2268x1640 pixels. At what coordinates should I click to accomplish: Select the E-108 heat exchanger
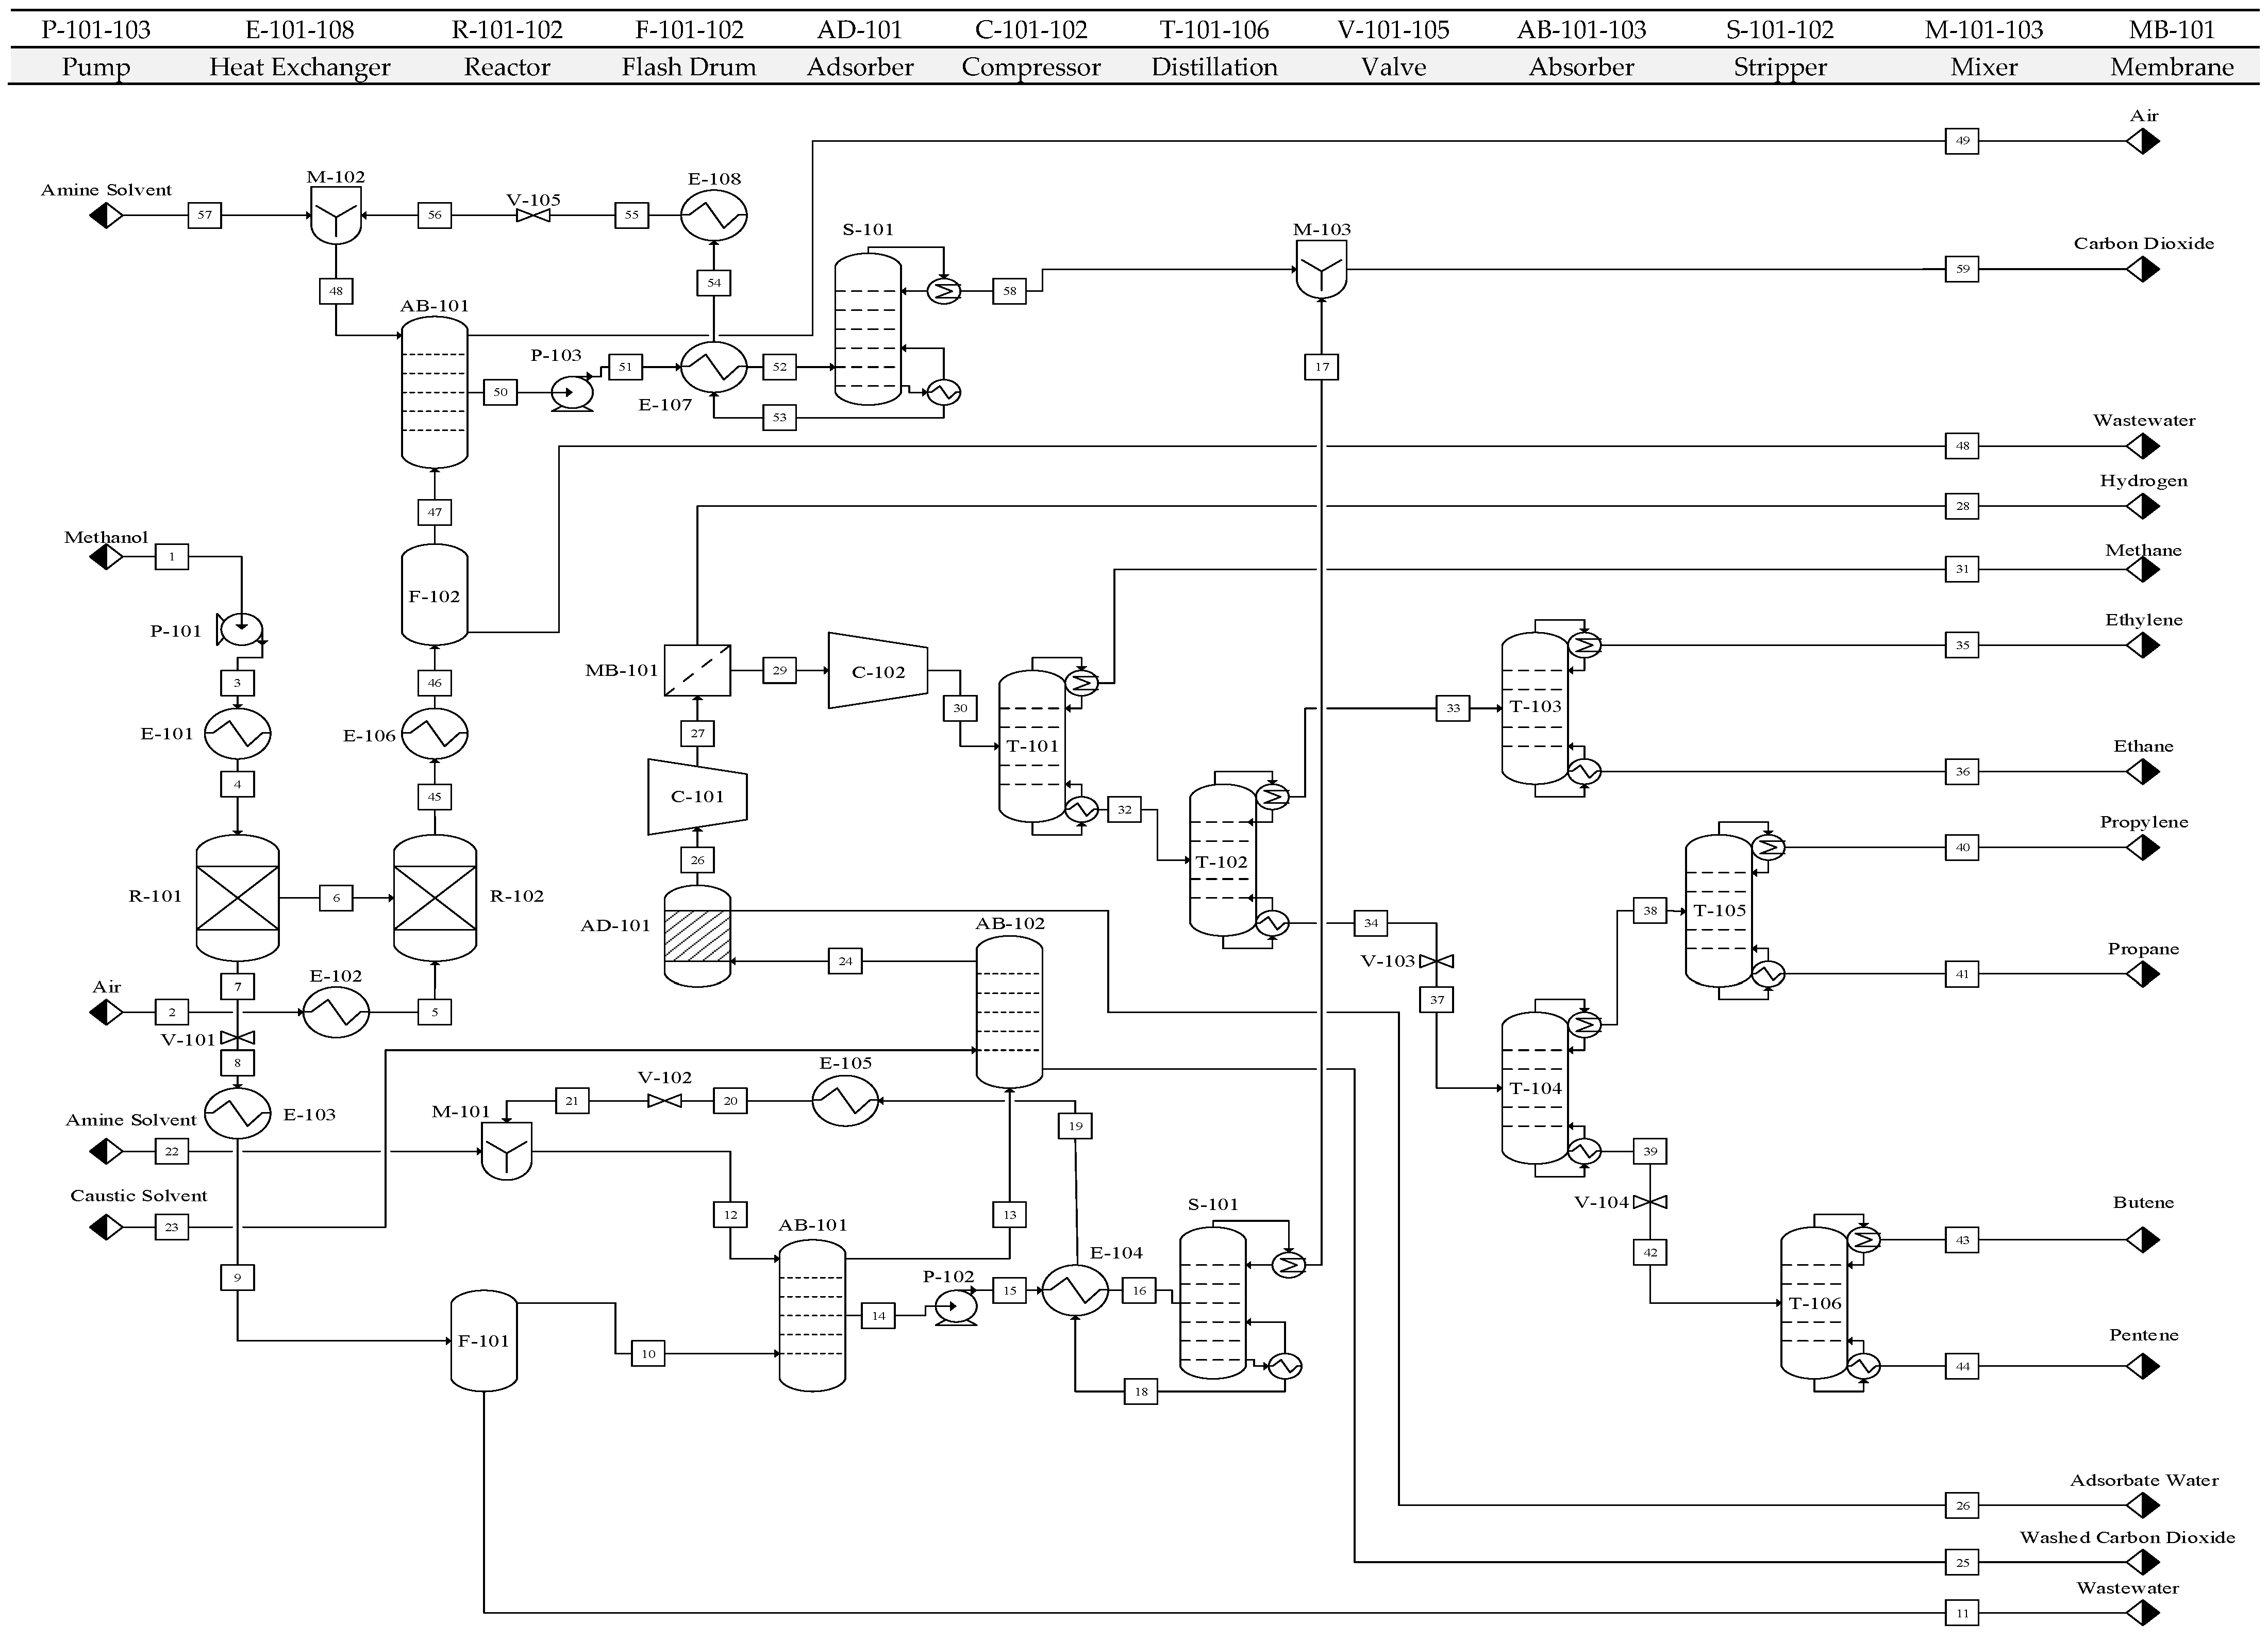pos(713,215)
